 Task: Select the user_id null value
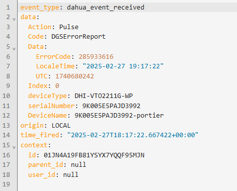pos(70,175)
